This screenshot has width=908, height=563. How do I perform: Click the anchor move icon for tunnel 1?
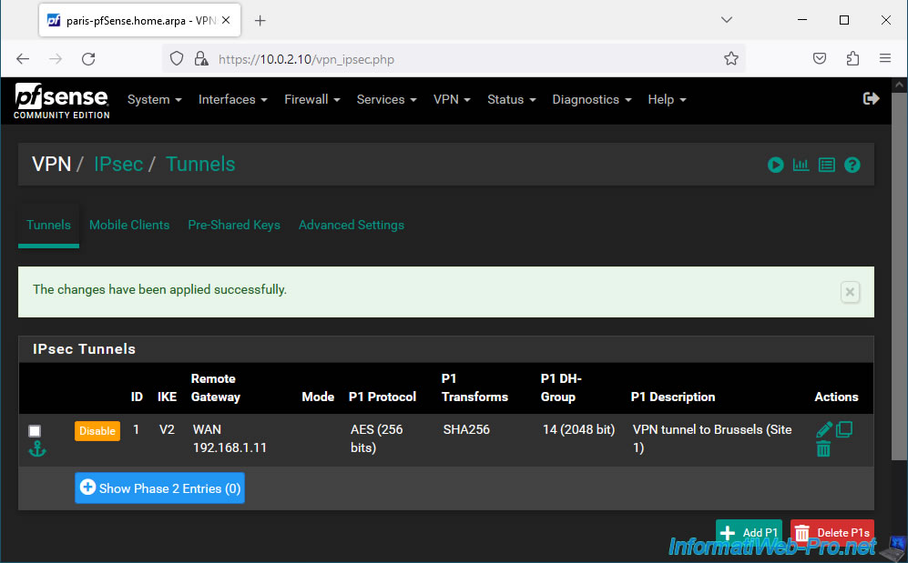[37, 448]
